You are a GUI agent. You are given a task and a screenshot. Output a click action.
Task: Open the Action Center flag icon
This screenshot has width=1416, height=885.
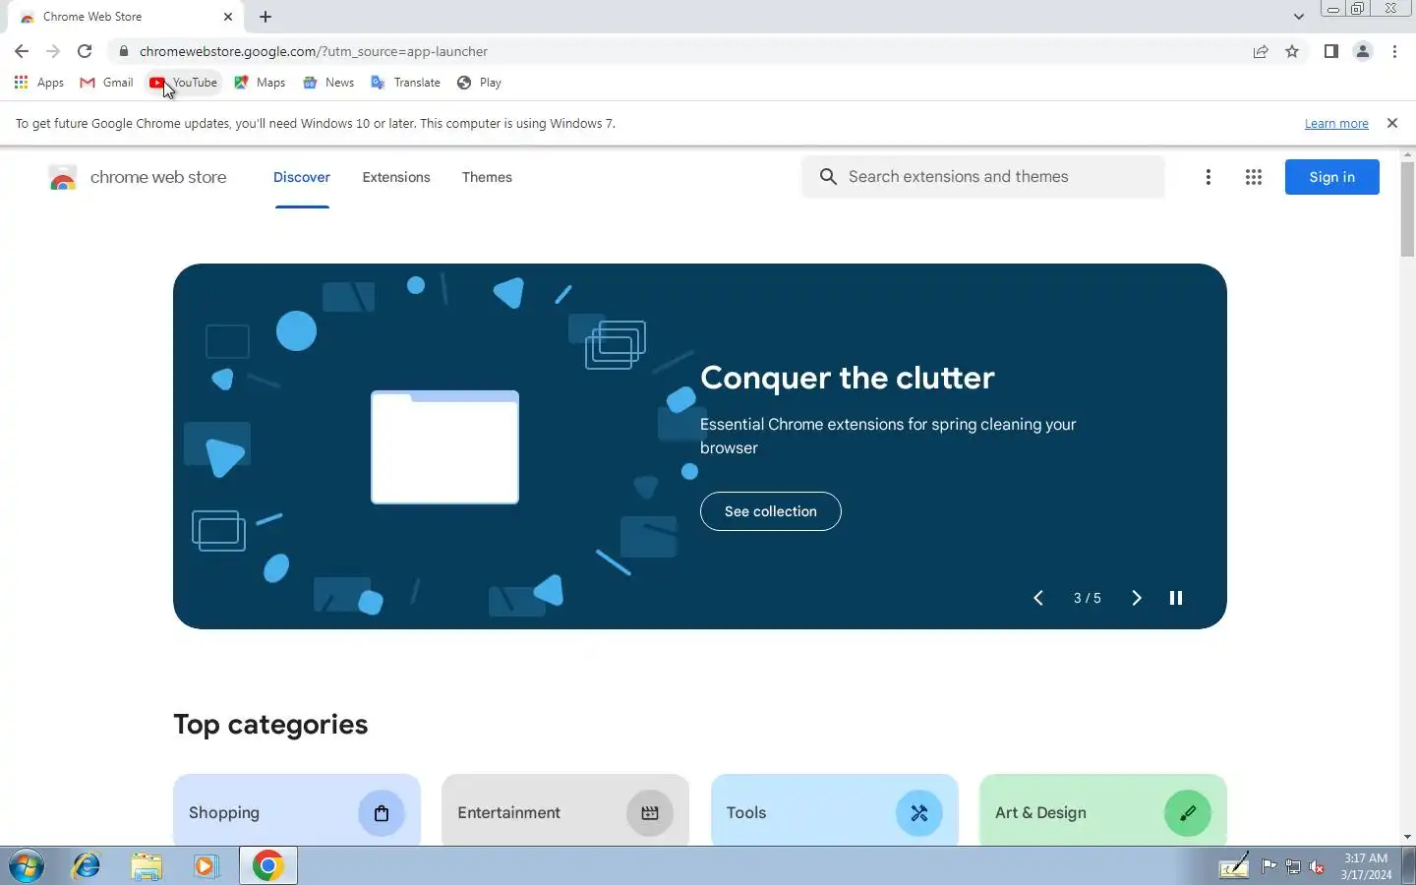point(1268,866)
